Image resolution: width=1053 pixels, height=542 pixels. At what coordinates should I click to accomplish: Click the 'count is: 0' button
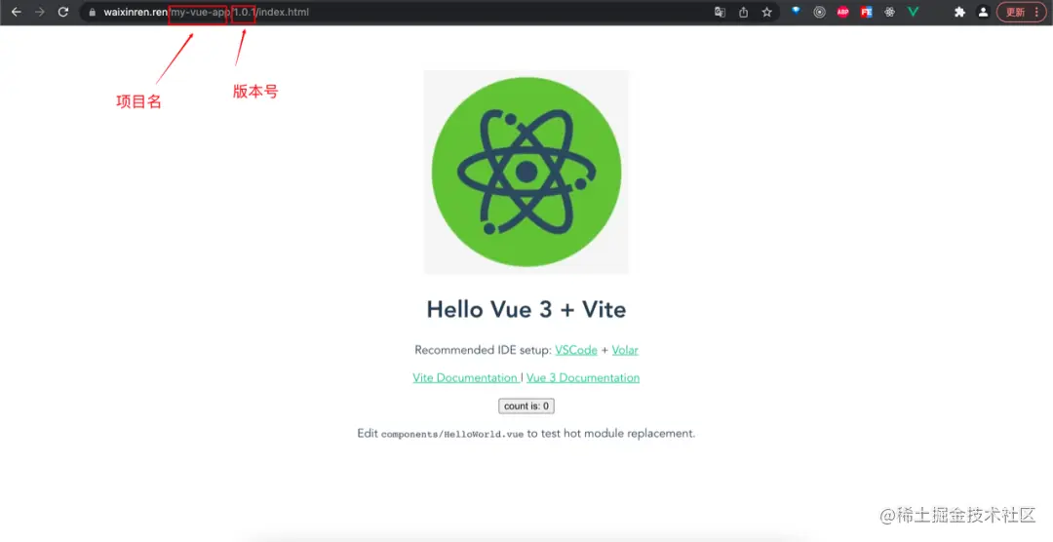(x=526, y=406)
